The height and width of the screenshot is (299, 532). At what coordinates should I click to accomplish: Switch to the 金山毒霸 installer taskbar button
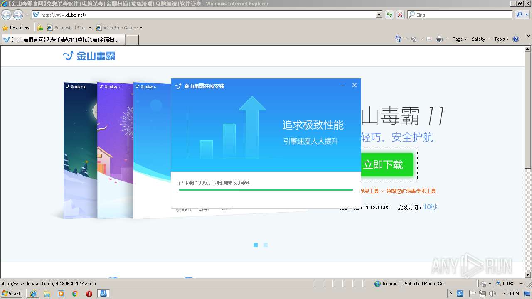point(103,294)
